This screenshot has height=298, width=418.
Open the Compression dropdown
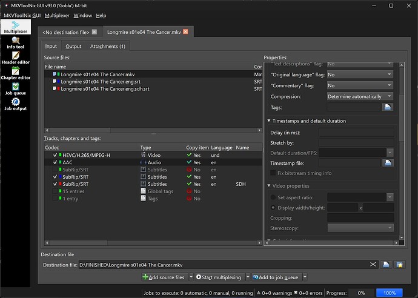[x=360, y=96]
